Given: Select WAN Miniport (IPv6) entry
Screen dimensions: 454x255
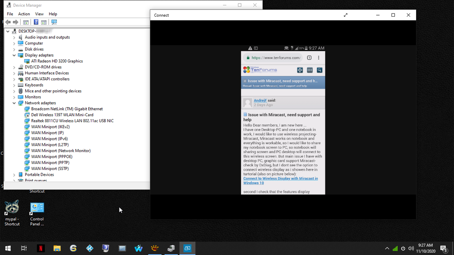Looking at the screenshot, I should (x=49, y=139).
